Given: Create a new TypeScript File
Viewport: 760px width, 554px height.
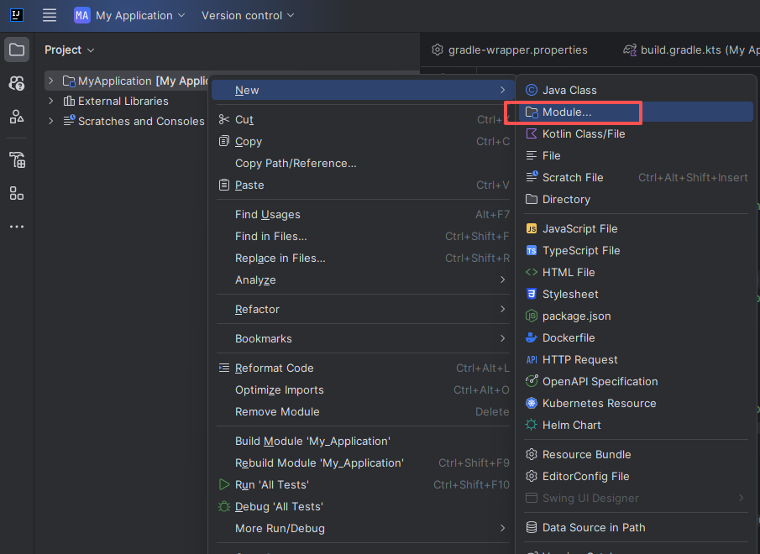Looking at the screenshot, I should tap(636, 250).
